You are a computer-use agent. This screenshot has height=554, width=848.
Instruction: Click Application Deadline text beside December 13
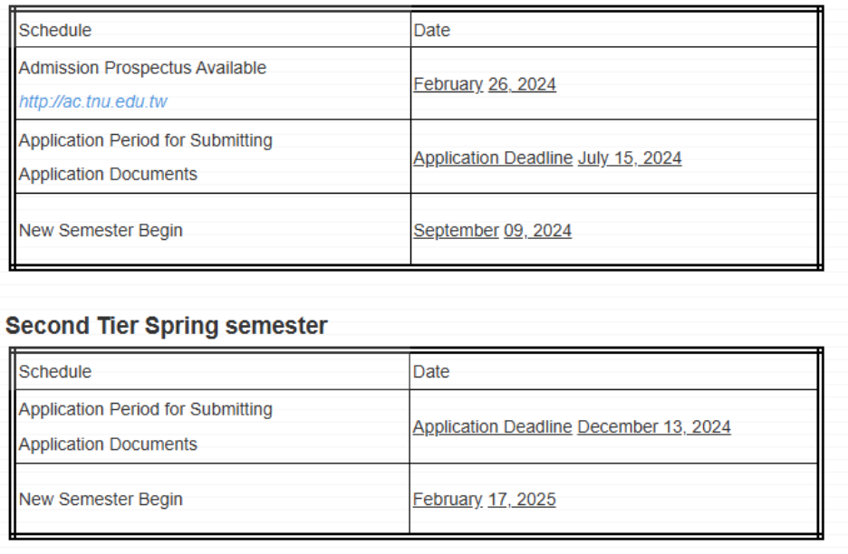point(492,427)
